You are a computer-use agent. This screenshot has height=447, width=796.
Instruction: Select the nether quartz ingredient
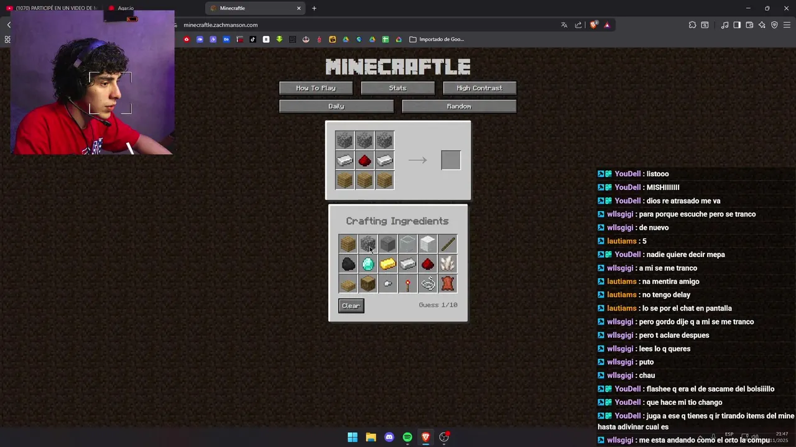click(447, 264)
